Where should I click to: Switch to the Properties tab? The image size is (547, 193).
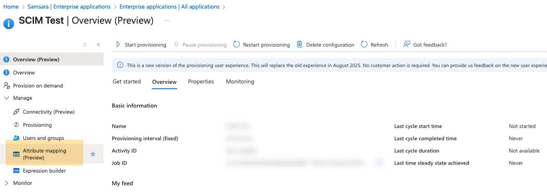coord(201,82)
